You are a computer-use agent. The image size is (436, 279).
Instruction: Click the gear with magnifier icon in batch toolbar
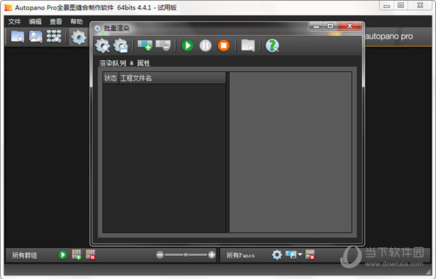coord(102,46)
